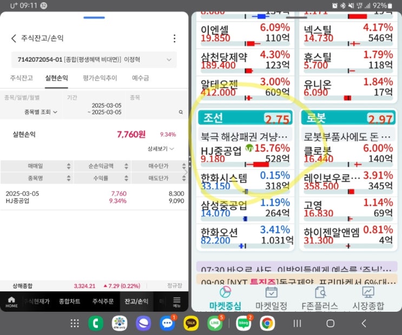The height and width of the screenshot is (335, 402).
Task: Open HJ중공업 stock row
Action: pyautogui.click(x=245, y=155)
